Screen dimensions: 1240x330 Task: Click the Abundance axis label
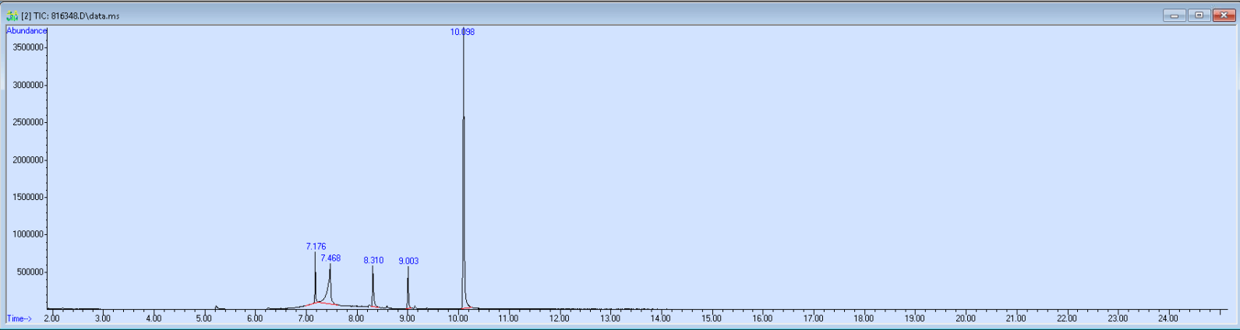(26, 31)
